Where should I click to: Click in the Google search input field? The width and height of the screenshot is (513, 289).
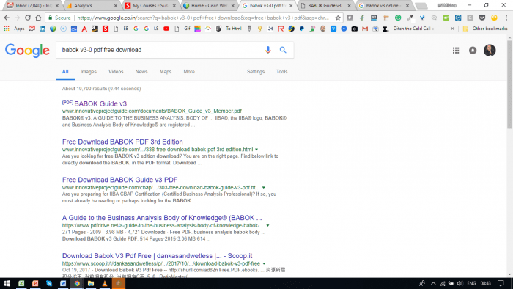pyautogui.click(x=160, y=50)
